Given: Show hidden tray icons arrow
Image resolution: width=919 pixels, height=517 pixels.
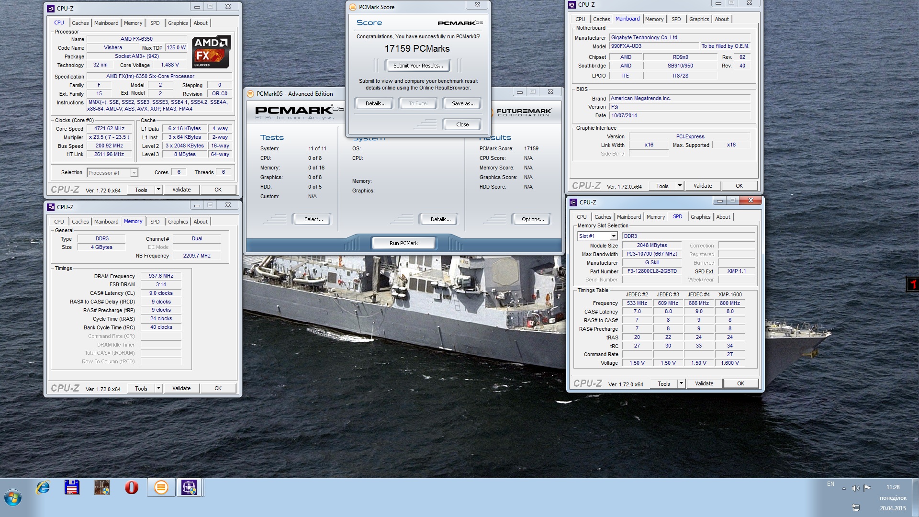Looking at the screenshot, I should 843,488.
